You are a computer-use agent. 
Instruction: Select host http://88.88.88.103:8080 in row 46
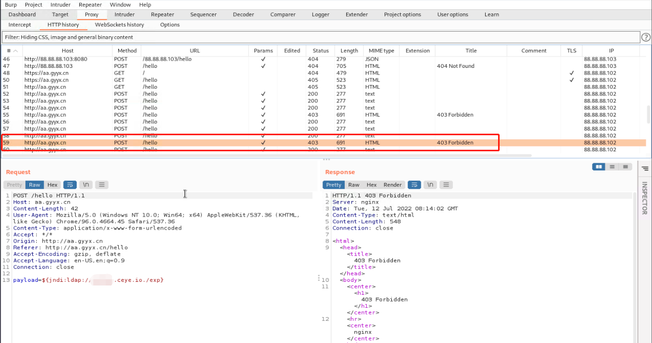[56, 59]
